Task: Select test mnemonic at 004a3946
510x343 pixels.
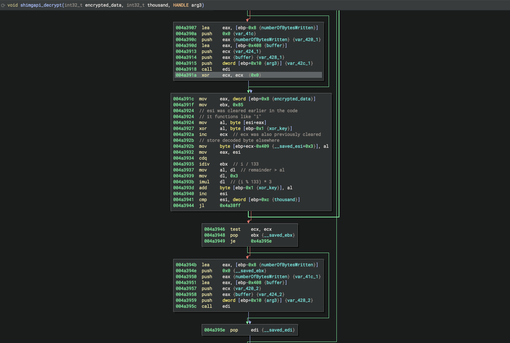Action: click(x=235, y=229)
